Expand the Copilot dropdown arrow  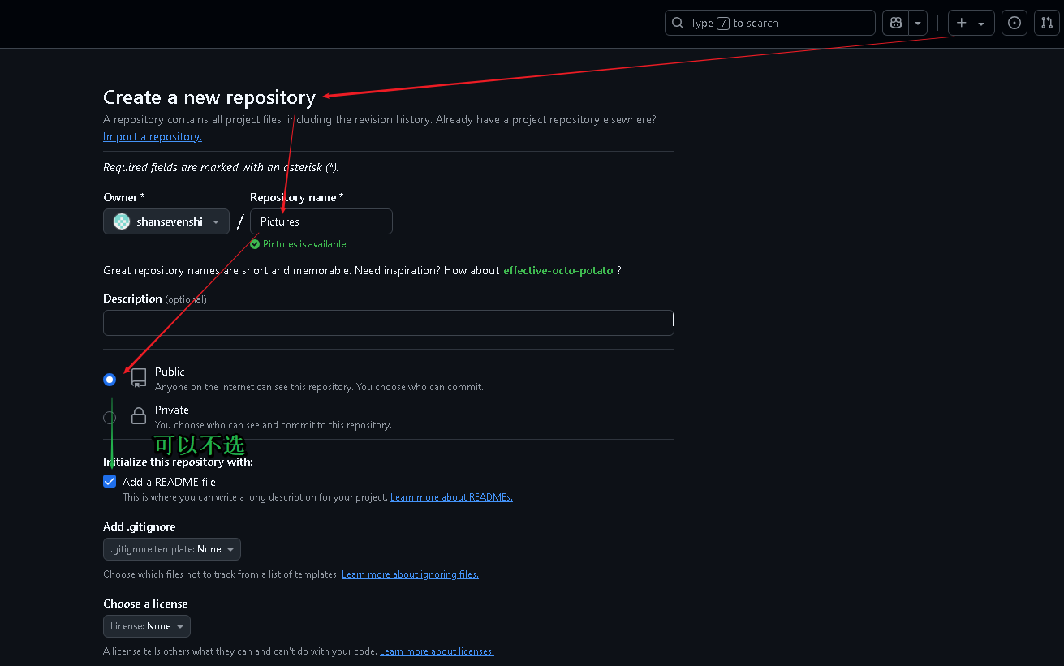tap(918, 23)
